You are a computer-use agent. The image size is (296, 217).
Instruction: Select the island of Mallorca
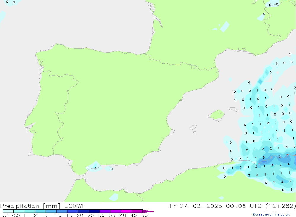click(216, 115)
